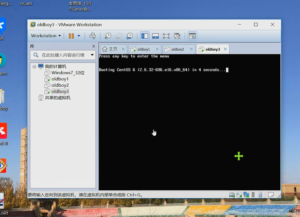Click inside the VM console screen
Viewport: 300px width, 217px height.
point(190,122)
